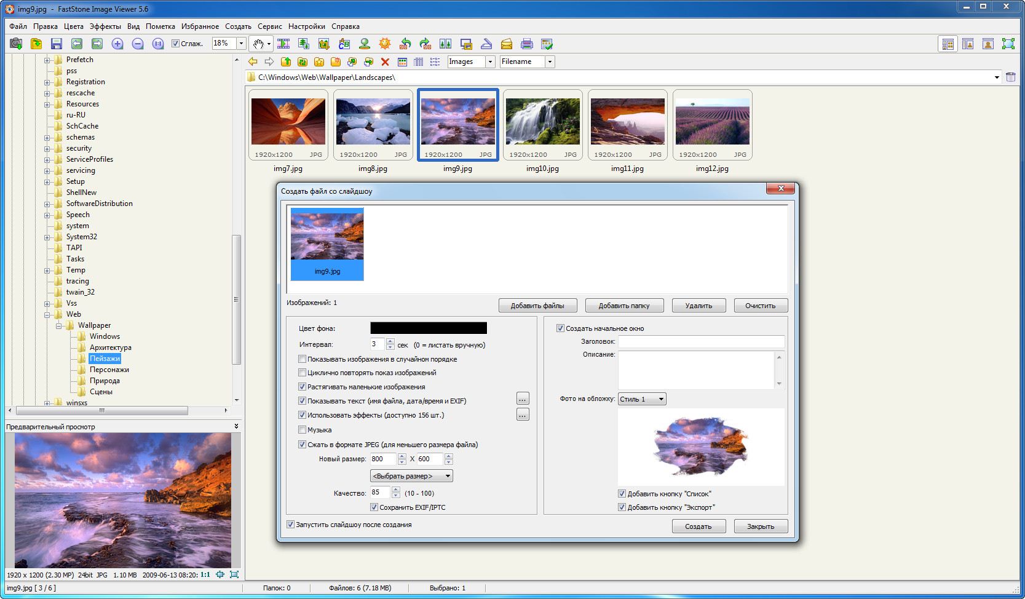This screenshot has height=599, width=1025.
Task: Switch to full screen view icon
Action: click(x=1008, y=44)
